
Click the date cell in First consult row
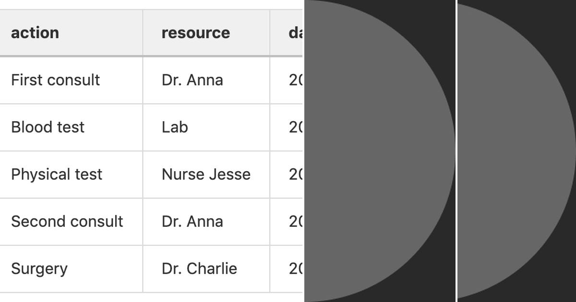click(287, 80)
